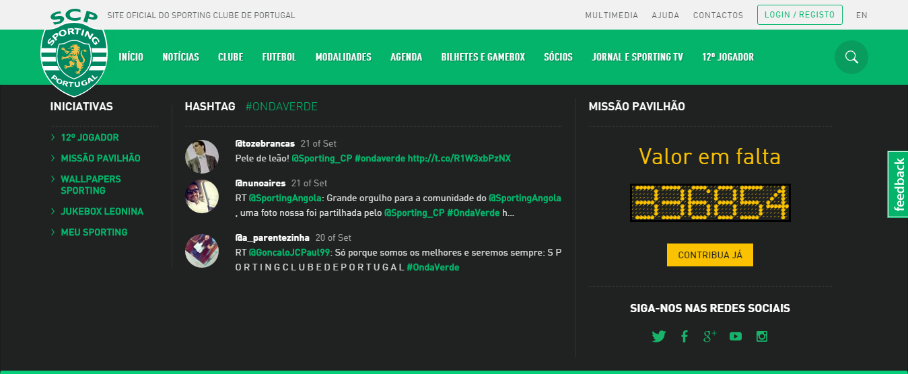Screen dimensions: 908x374
Task: Select MISSÃO PAVILHÃO under Iniciativas
Action: click(x=100, y=158)
